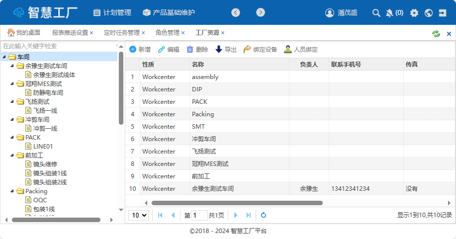Open the 计划管理 menu
Image resolution: width=456 pixels, height=239 pixels.
click(112, 12)
